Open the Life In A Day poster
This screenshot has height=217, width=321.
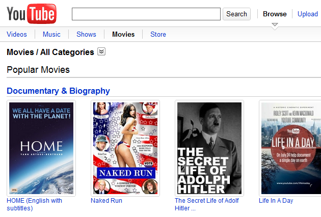[x=291, y=148]
